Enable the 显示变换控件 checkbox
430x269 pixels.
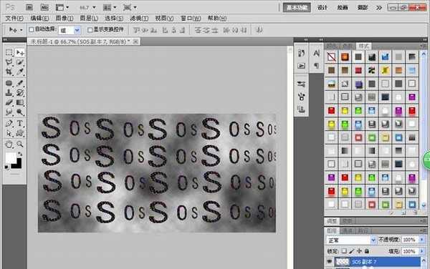tap(90, 29)
